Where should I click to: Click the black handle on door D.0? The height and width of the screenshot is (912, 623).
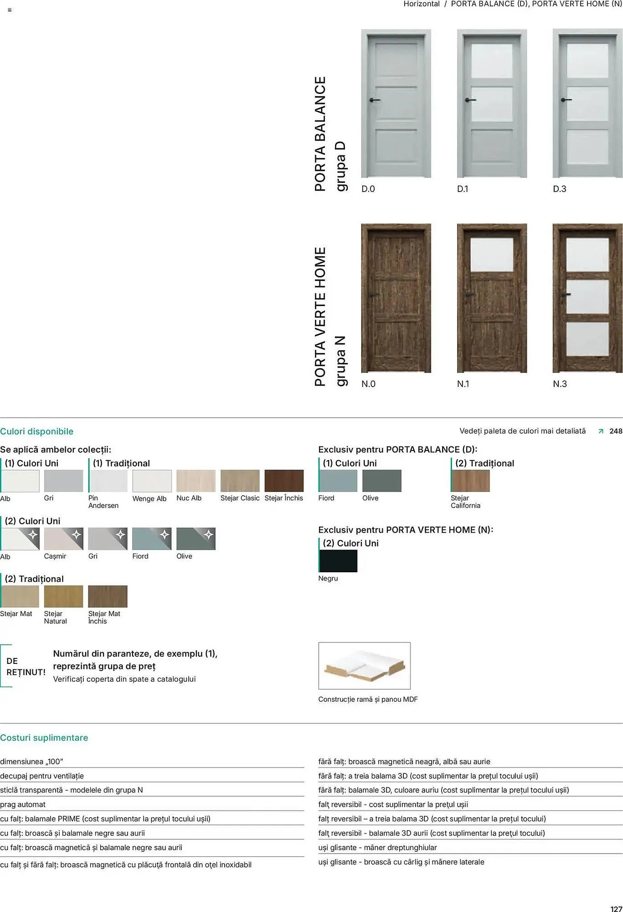pyautogui.click(x=374, y=100)
